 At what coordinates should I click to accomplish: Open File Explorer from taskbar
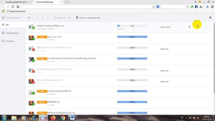tap(14, 118)
